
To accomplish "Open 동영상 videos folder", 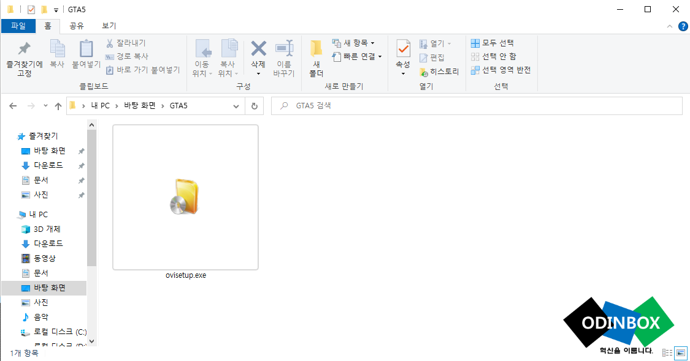I will click(44, 258).
